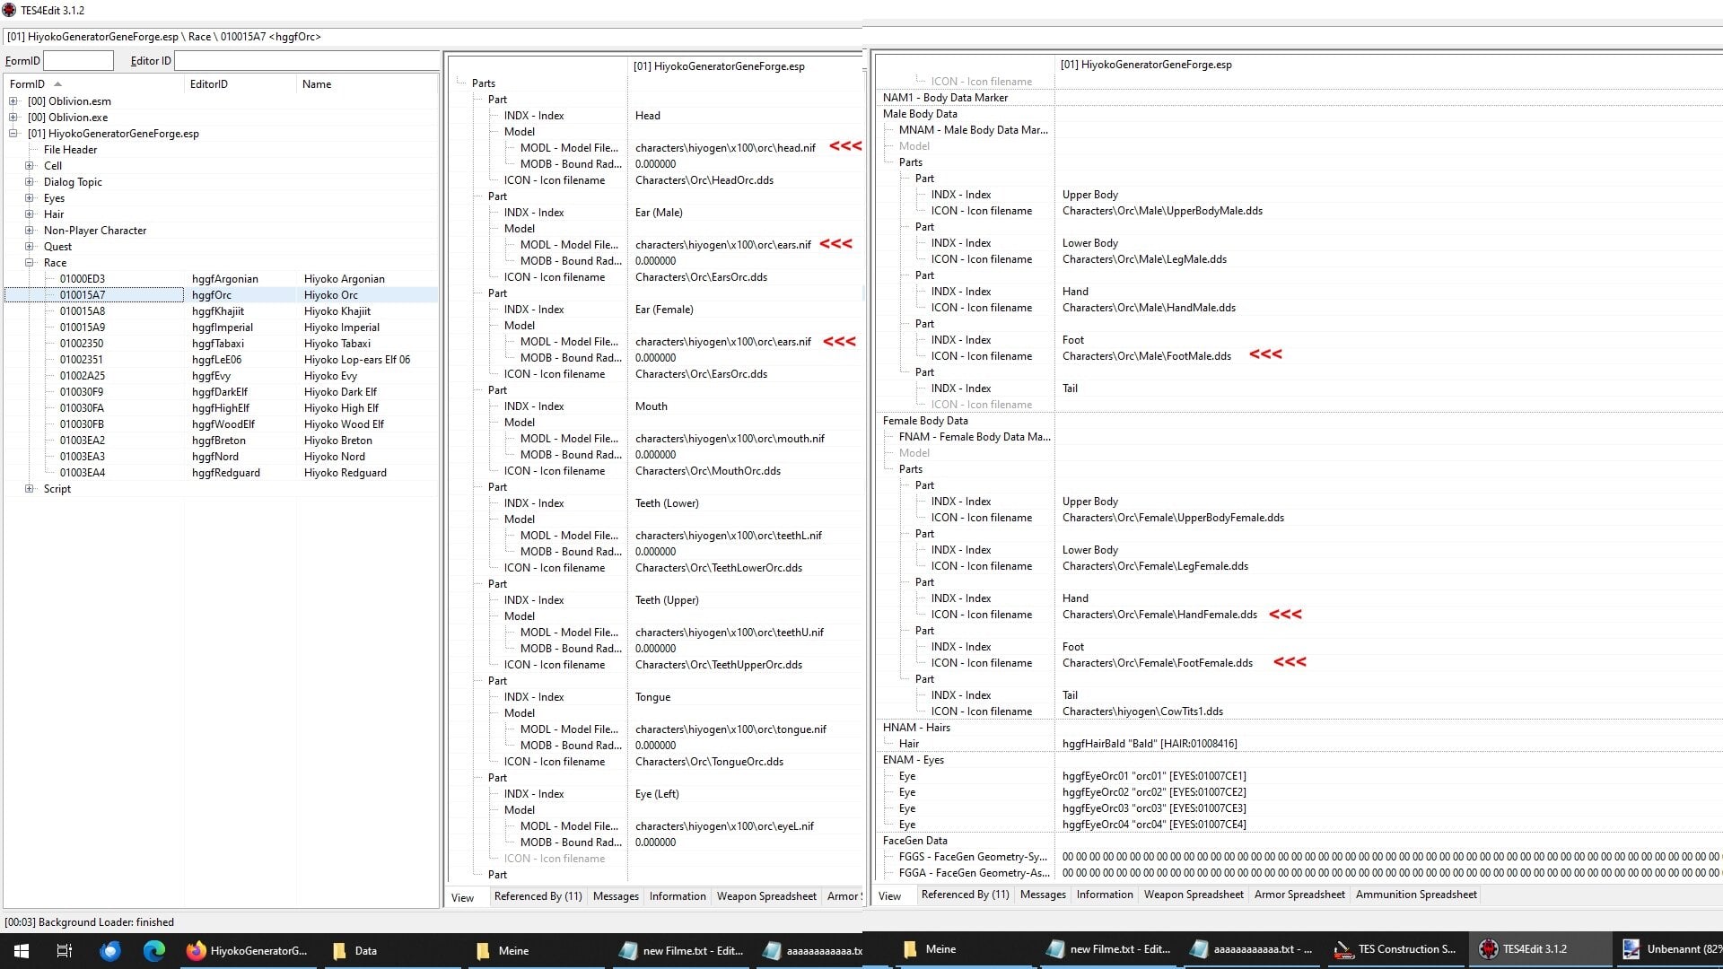Switch to the Firefox HiyokoGeneratorG... window
Image resolution: width=1723 pixels, height=969 pixels.
click(247, 951)
